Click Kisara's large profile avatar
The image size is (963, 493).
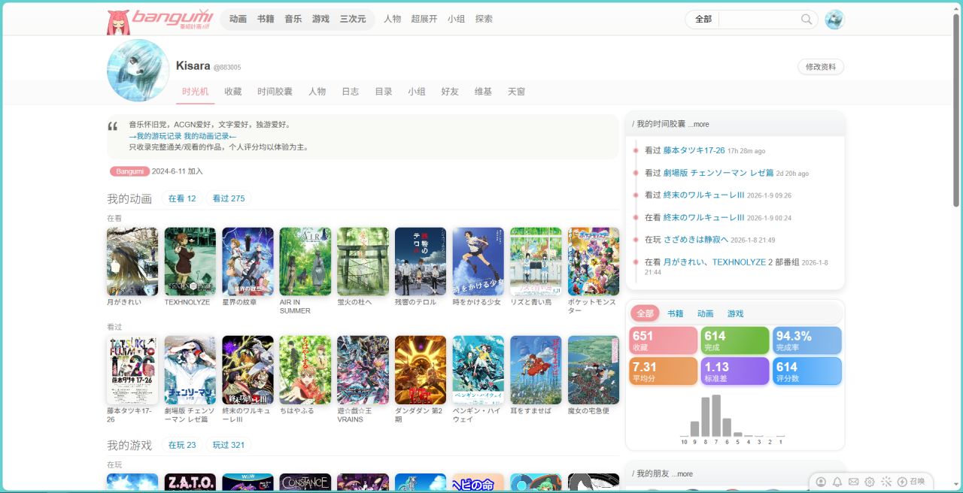click(x=138, y=71)
